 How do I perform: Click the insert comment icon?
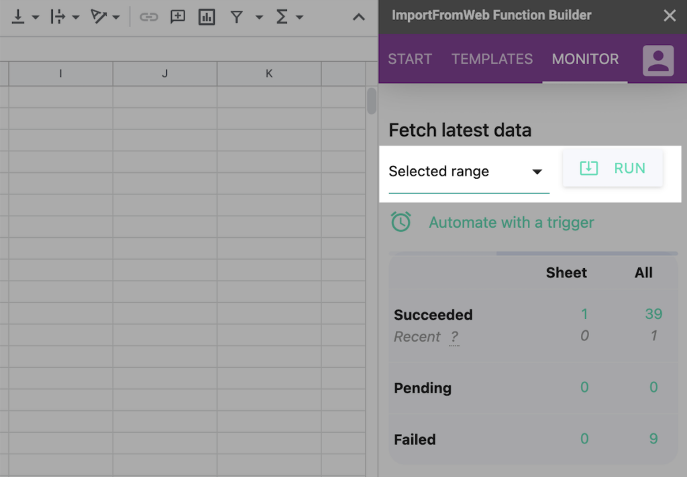pyautogui.click(x=177, y=17)
